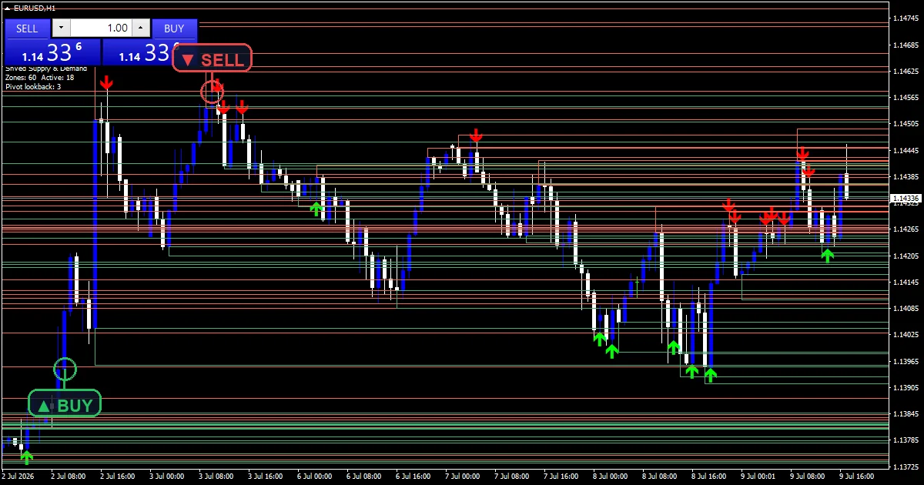Click the BUY one-click trading button
Image resolution: width=924 pixels, height=485 pixels.
tap(174, 28)
